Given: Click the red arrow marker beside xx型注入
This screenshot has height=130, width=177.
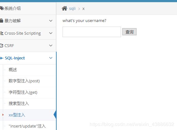Looking at the screenshot, I should click(x=3, y=115).
